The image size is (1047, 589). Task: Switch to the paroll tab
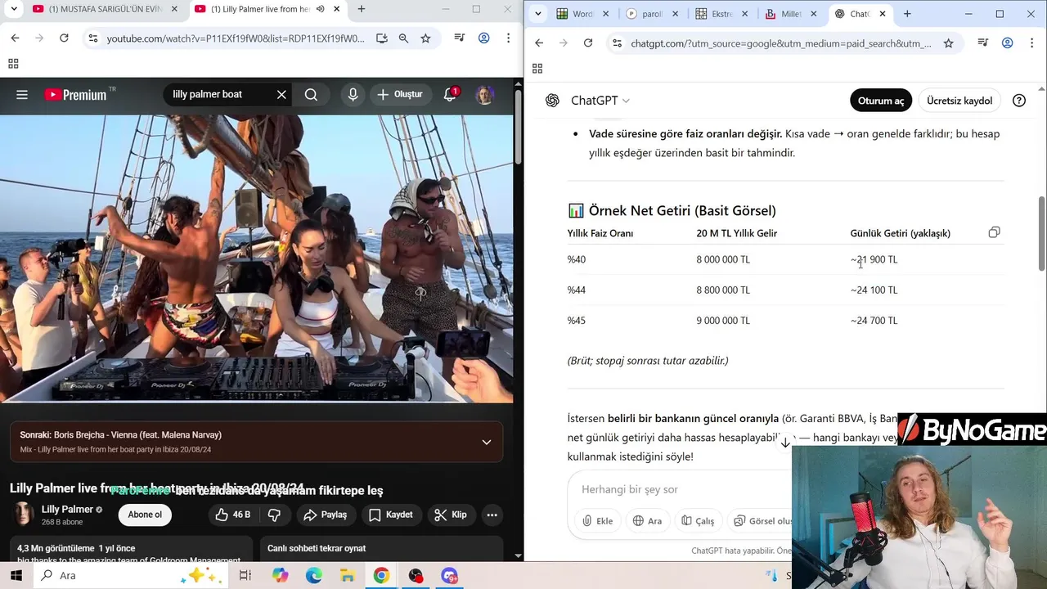pyautogui.click(x=652, y=14)
